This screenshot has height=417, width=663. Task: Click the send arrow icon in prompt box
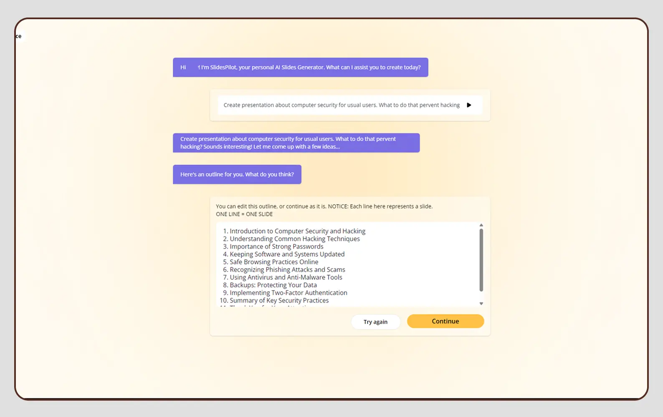coord(469,105)
